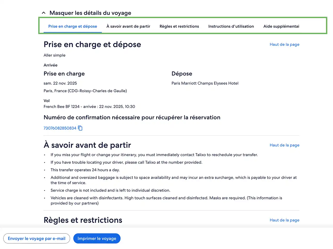Go to the 'Instructions d'utilisation' tab
333x249 pixels.
(231, 26)
